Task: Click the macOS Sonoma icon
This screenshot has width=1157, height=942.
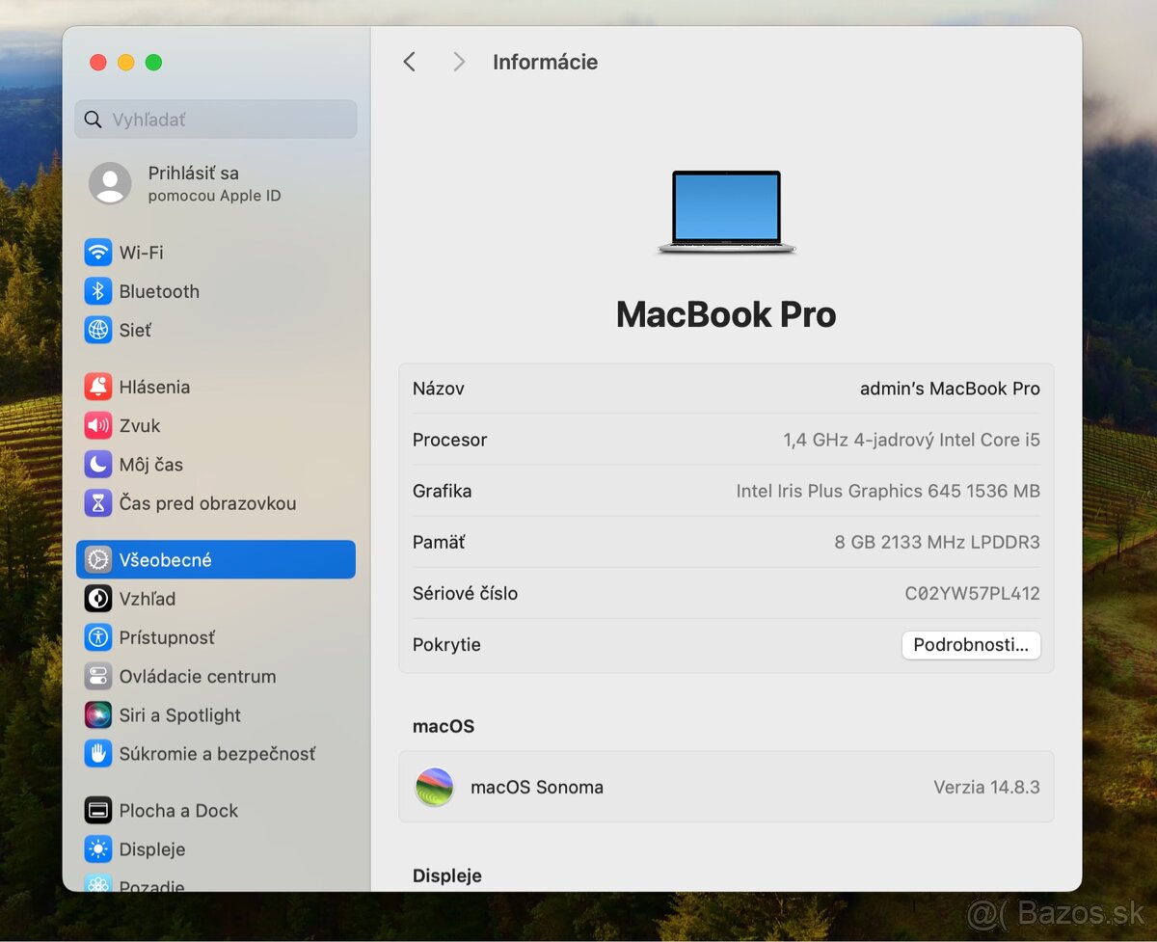Action: 435,787
